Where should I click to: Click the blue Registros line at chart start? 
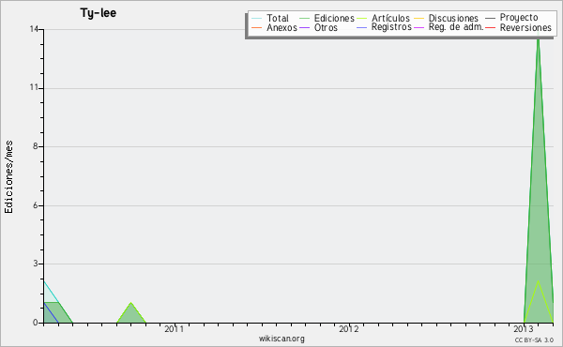pos(51,312)
